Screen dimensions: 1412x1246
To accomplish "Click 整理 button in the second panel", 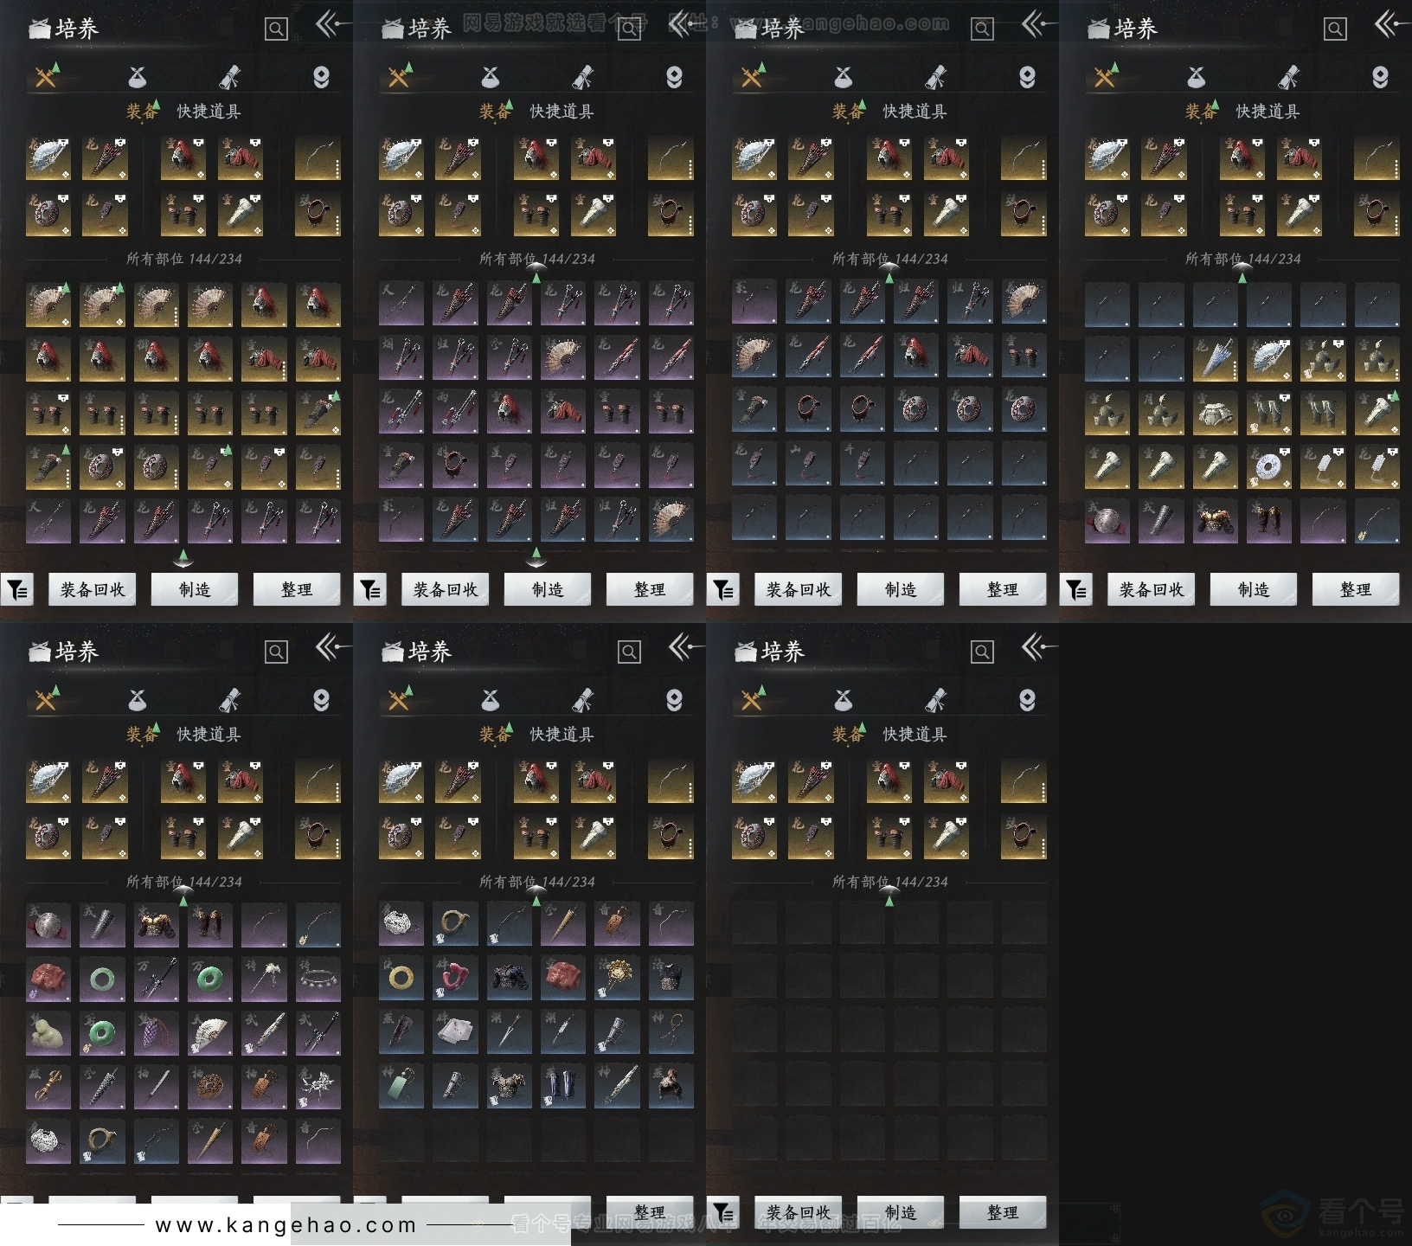I will 650,589.
